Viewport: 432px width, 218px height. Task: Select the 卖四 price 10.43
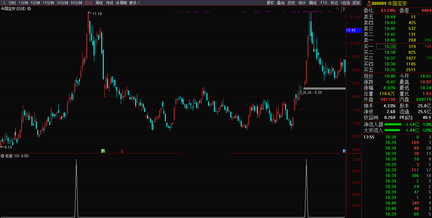coord(390,23)
